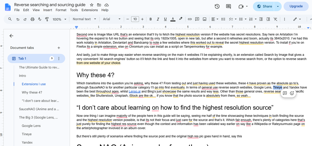The width and height of the screenshot is (312, 146).
Task: Open the comments history icon
Action: click(229, 6)
